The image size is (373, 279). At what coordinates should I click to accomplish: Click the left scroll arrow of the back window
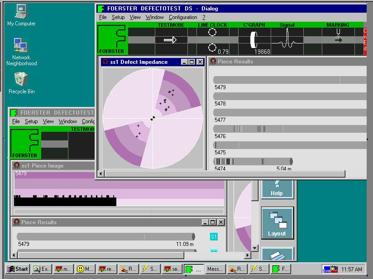coord(14,255)
